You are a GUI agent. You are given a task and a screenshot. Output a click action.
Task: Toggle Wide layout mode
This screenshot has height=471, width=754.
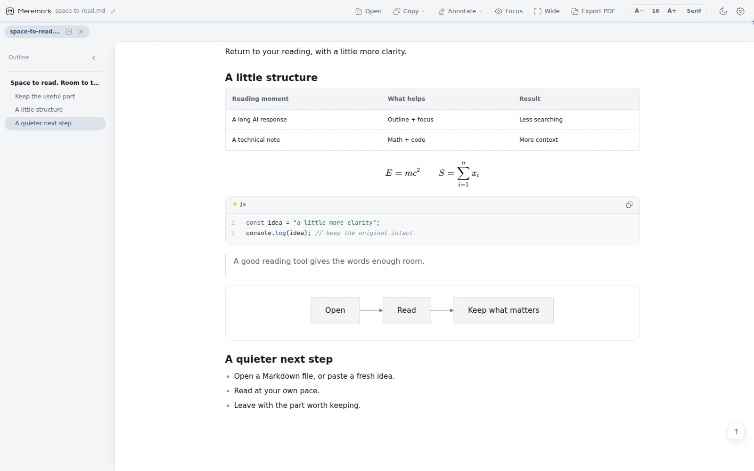click(547, 11)
